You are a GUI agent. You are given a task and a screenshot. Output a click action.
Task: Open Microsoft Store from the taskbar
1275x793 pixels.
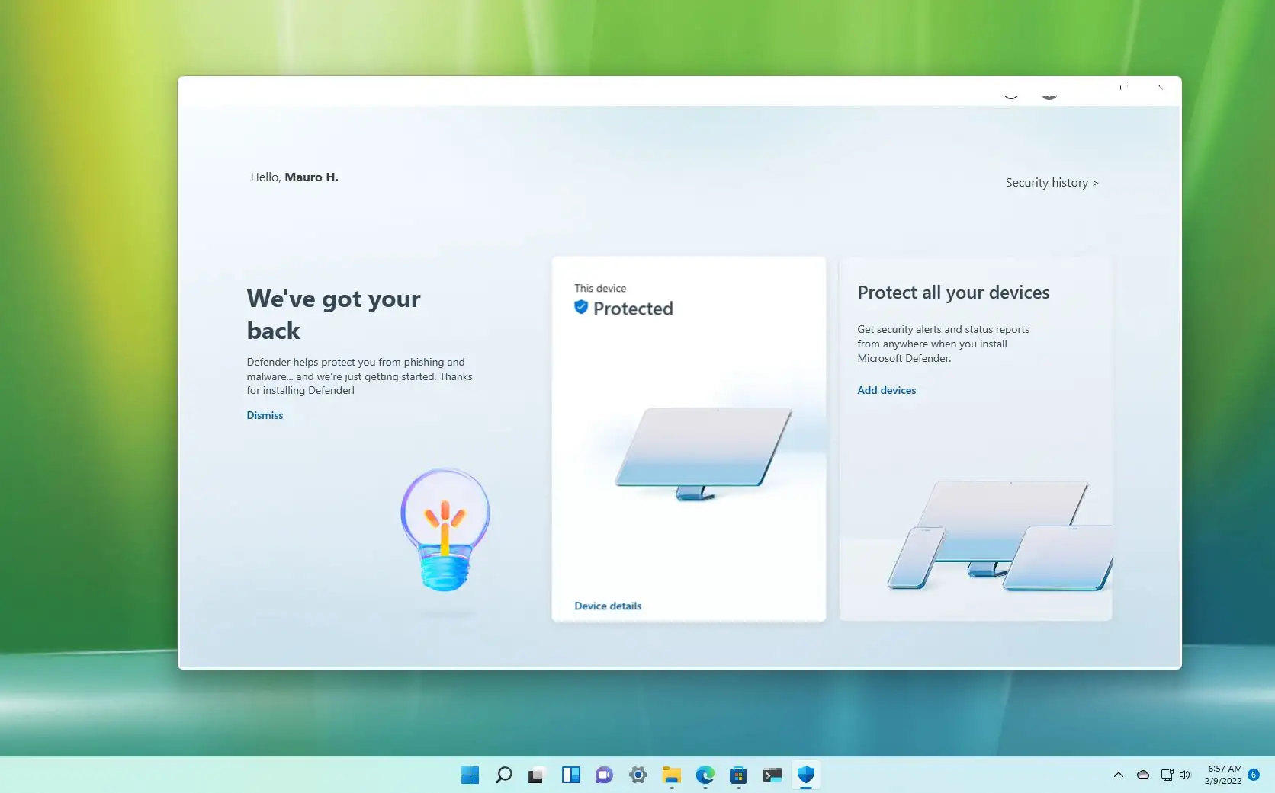click(x=738, y=775)
